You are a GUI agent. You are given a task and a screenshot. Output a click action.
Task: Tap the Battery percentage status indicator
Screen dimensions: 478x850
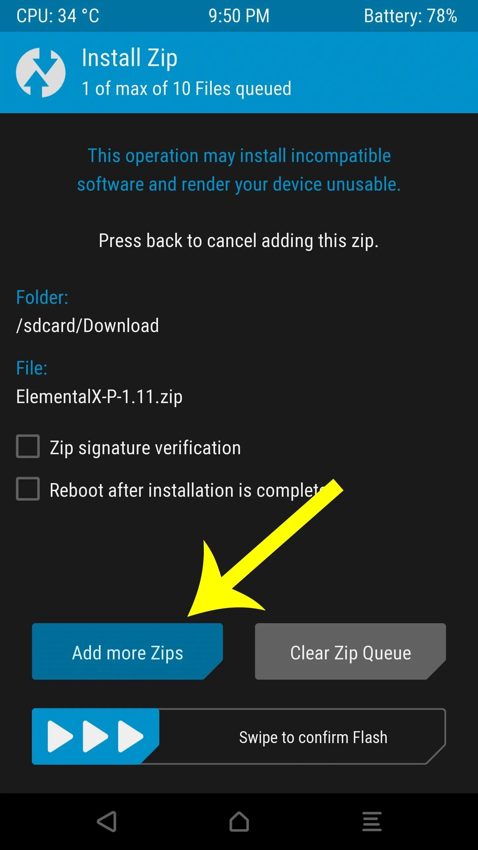(411, 16)
